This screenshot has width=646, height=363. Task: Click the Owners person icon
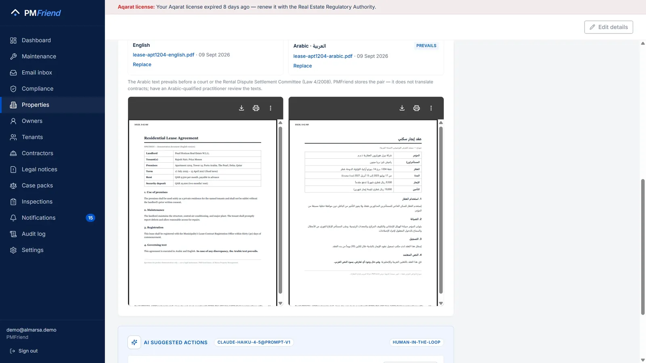[13, 121]
